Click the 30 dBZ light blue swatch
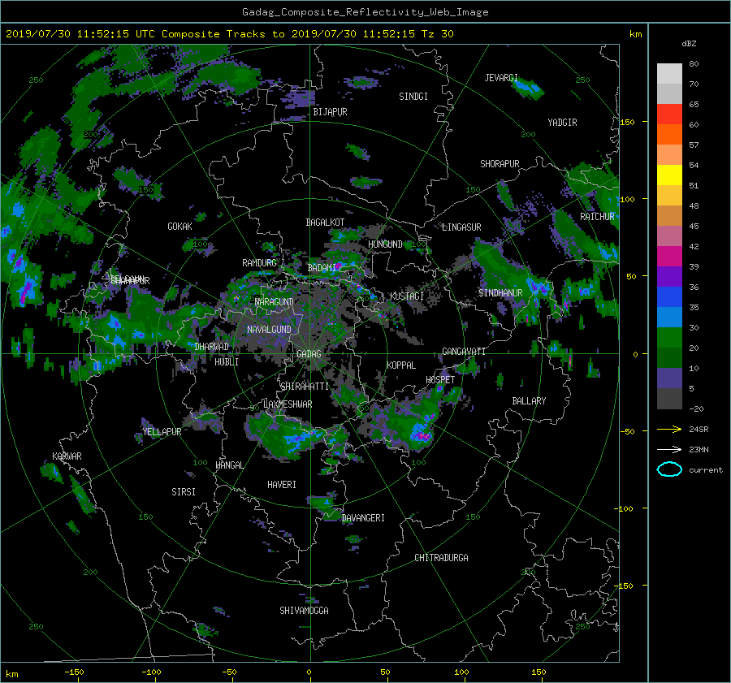 click(x=669, y=317)
